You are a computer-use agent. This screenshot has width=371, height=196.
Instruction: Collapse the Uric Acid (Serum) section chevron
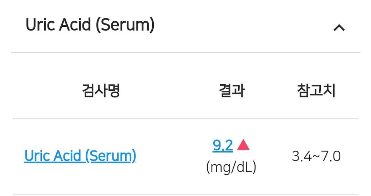click(339, 27)
